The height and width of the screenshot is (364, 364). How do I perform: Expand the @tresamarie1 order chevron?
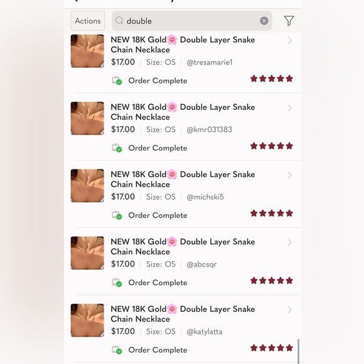point(289,41)
